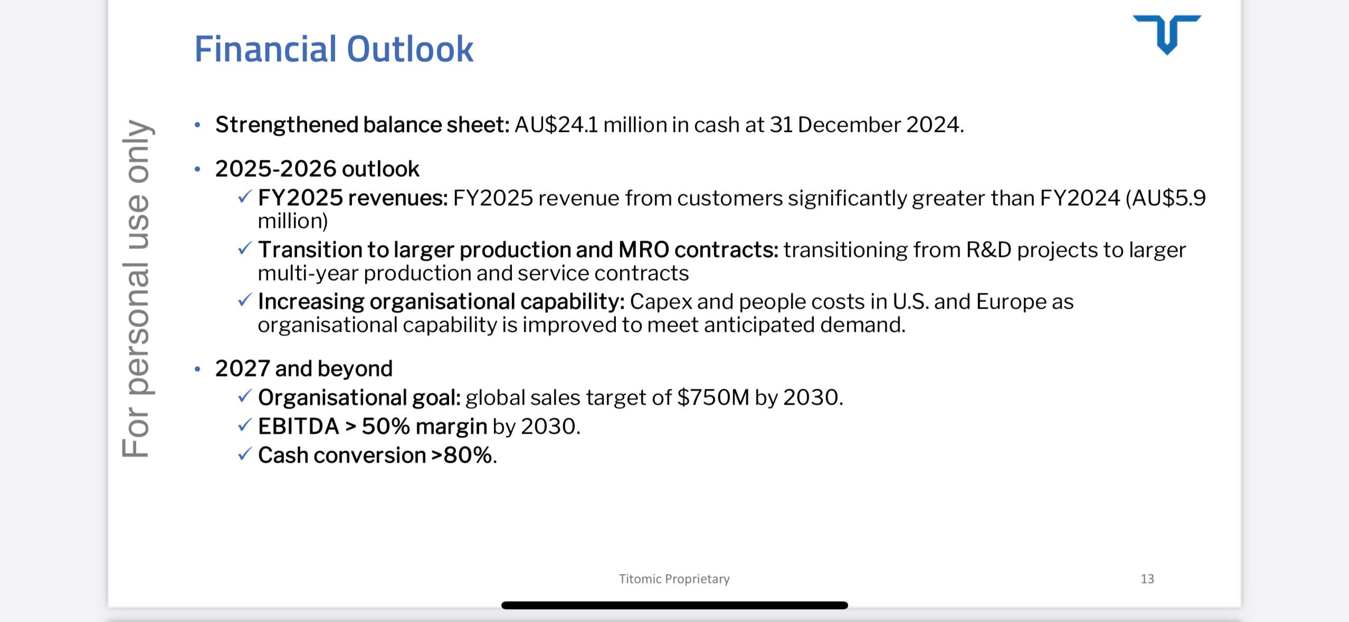Image resolution: width=1349 pixels, height=622 pixels.
Task: Tap checkmark beside 'Cash conversion'
Action: point(244,454)
